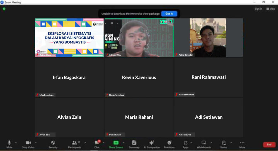Open the Chat panel
Image resolution: width=278 pixels, height=151 pixels.
click(97, 144)
